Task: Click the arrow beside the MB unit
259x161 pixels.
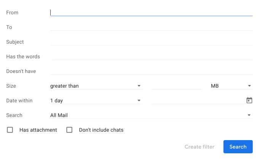Action: [x=249, y=86]
